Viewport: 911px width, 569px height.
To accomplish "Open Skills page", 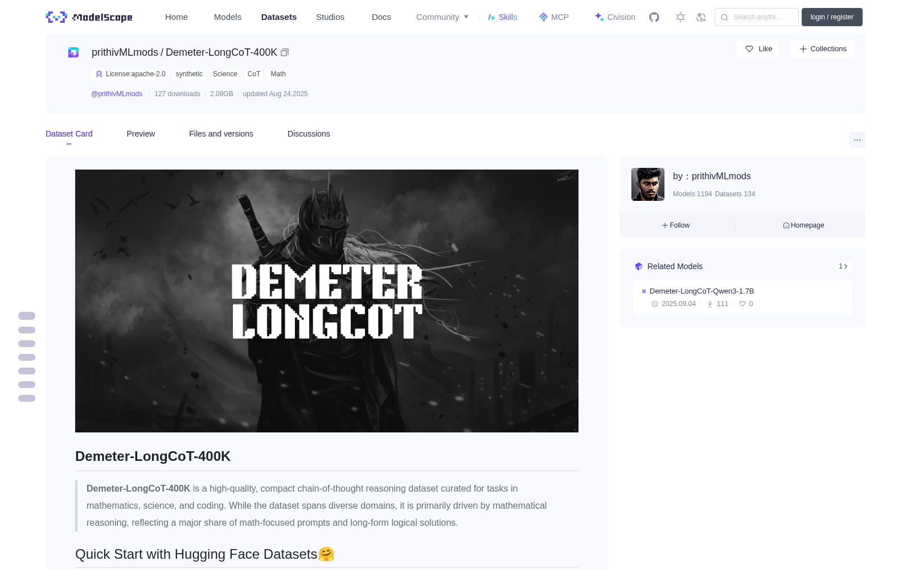I will pos(502,17).
